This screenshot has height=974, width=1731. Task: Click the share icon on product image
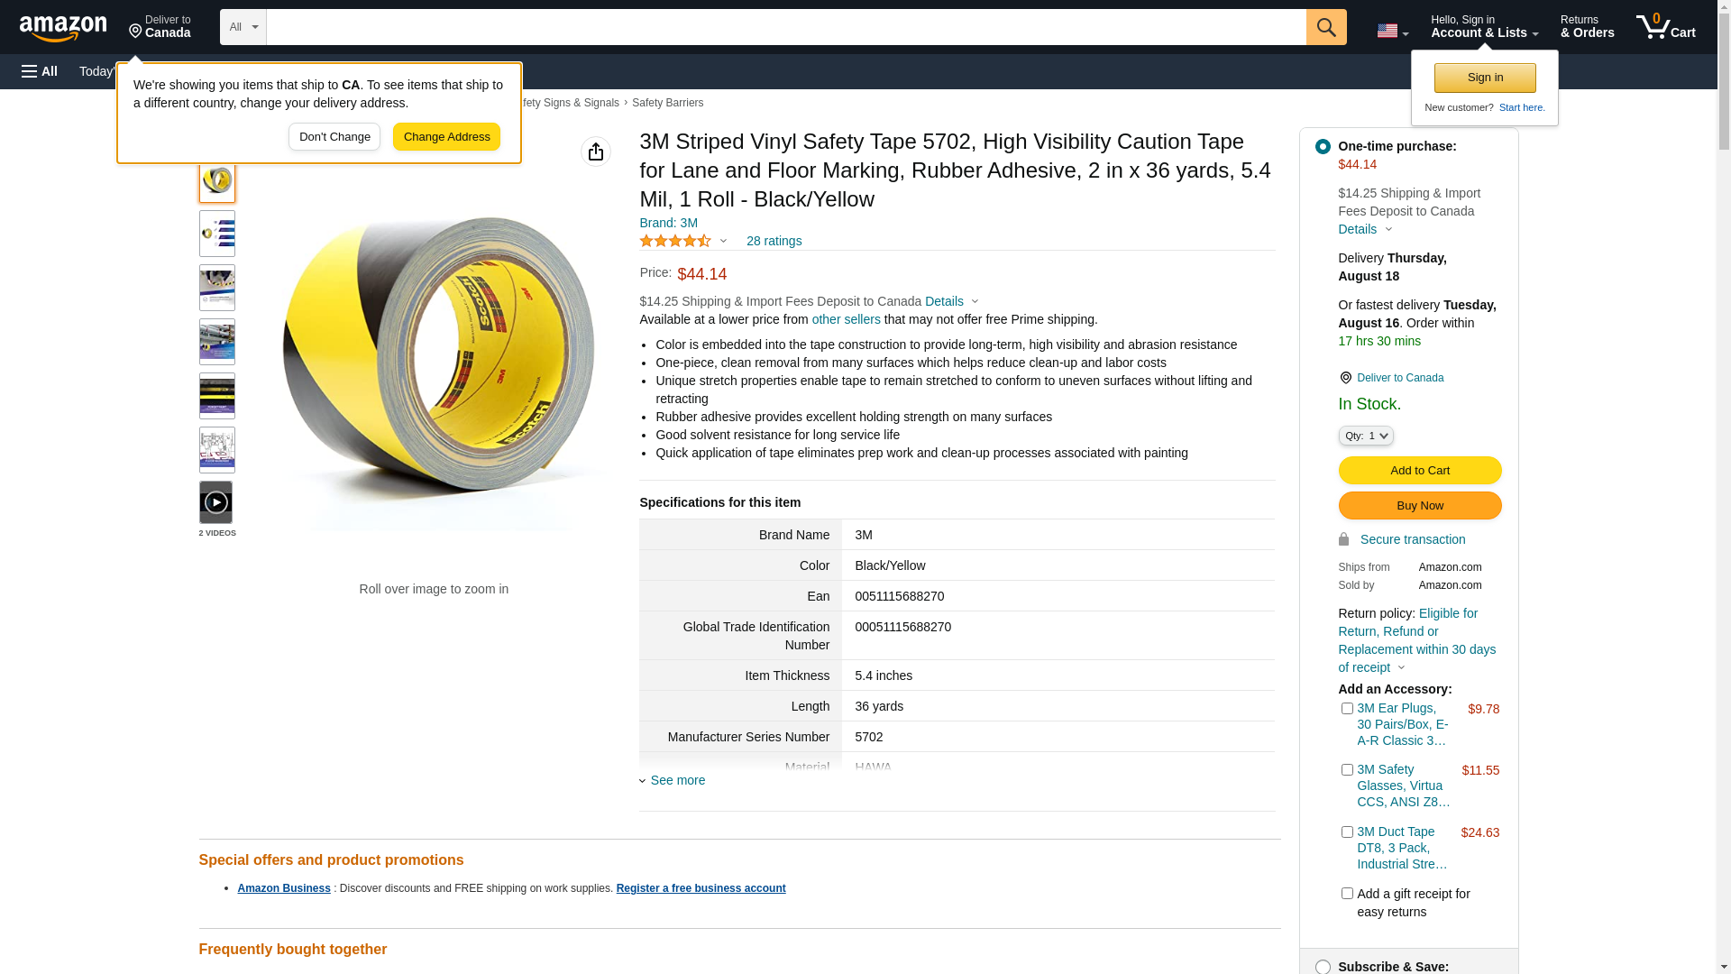596,152
